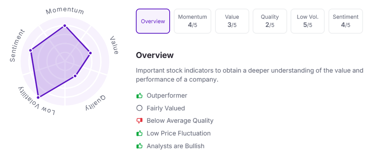The image size is (387, 162).
Task: Click the Quality data point on radar chart
Action: tap(75, 76)
